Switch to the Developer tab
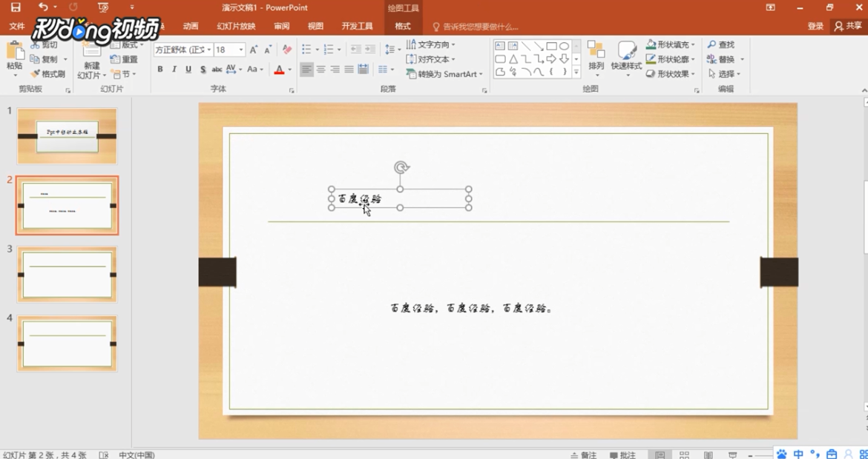This screenshot has height=459, width=868. [x=357, y=26]
